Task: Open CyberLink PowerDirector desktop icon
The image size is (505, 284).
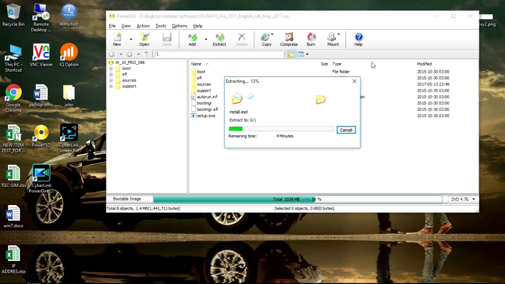Action: coord(41,179)
